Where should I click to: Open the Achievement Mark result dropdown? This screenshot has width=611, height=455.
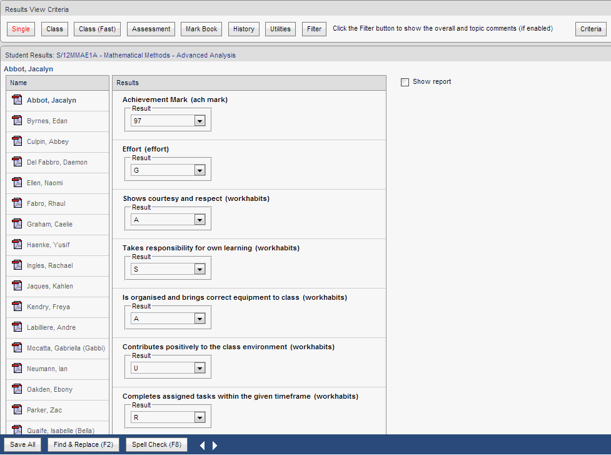click(200, 121)
